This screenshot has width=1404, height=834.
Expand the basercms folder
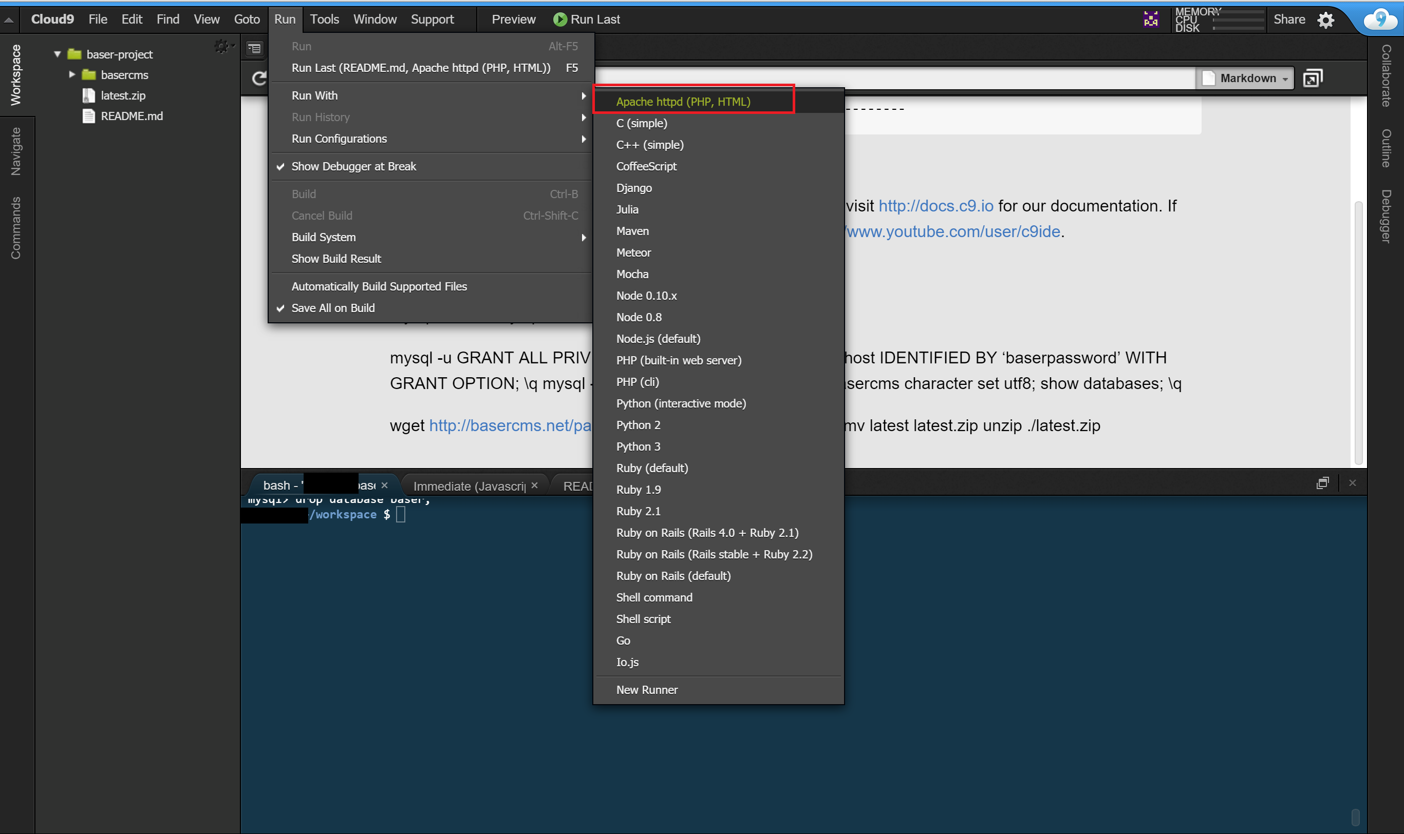tap(72, 75)
